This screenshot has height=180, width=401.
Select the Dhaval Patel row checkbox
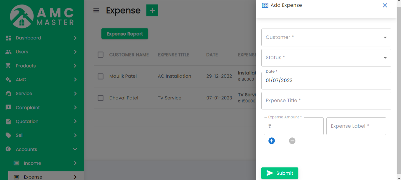tap(100, 98)
